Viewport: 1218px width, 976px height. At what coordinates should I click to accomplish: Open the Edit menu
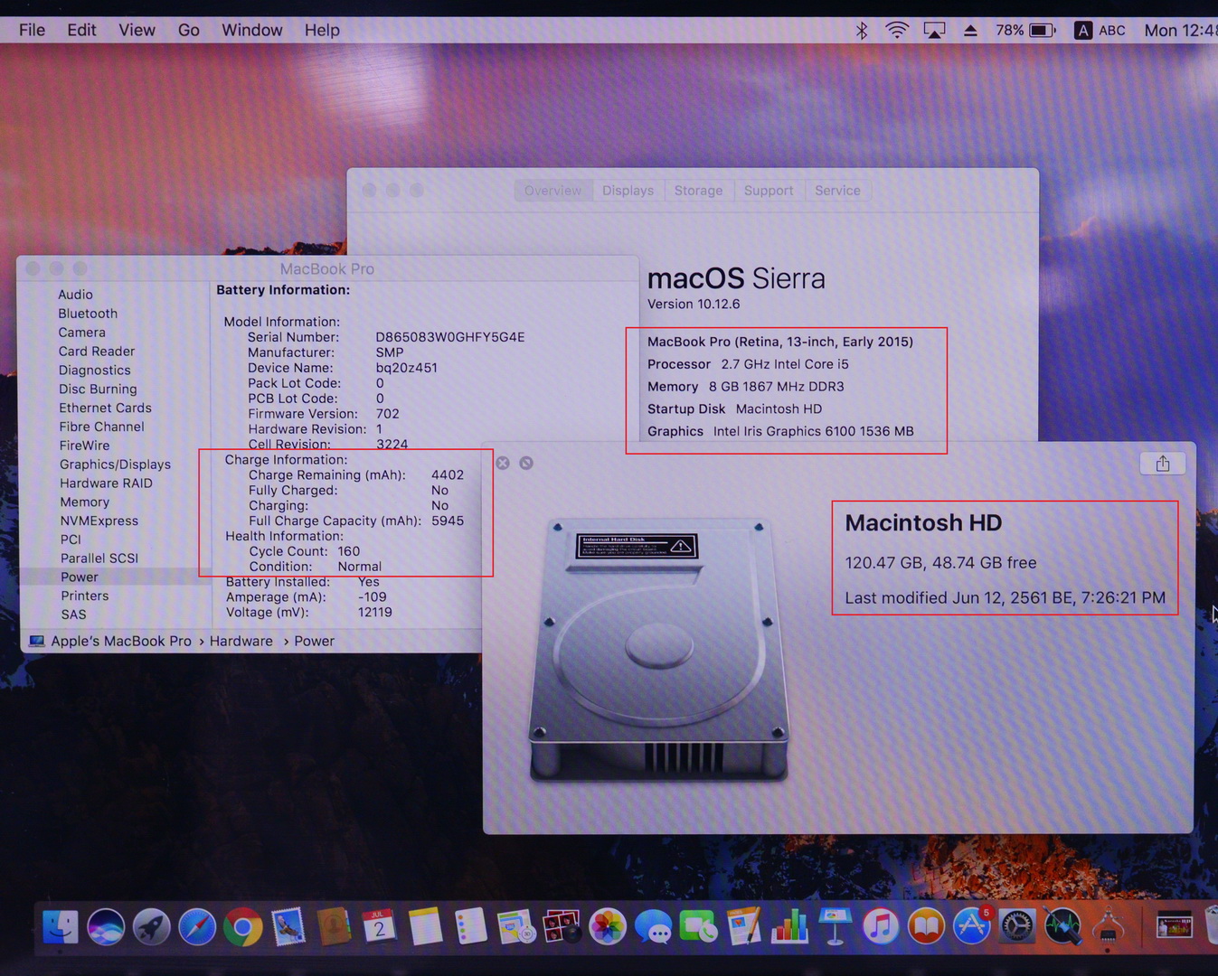click(x=81, y=30)
